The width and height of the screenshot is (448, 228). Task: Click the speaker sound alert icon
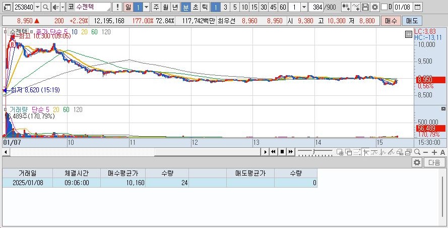click(55, 7)
